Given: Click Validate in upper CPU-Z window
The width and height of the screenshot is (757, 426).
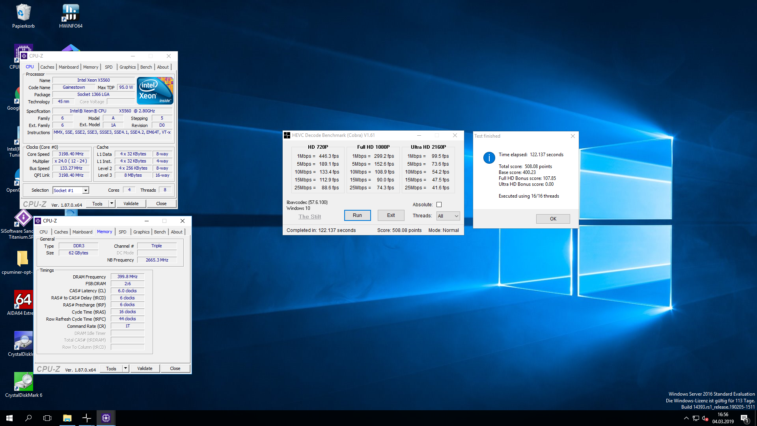Looking at the screenshot, I should click(x=131, y=204).
